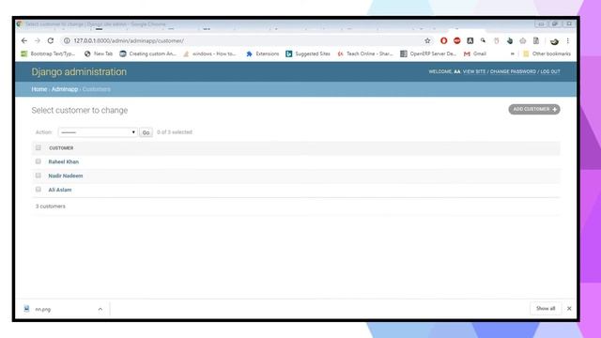Open the Teach Online bookmark

365,54
